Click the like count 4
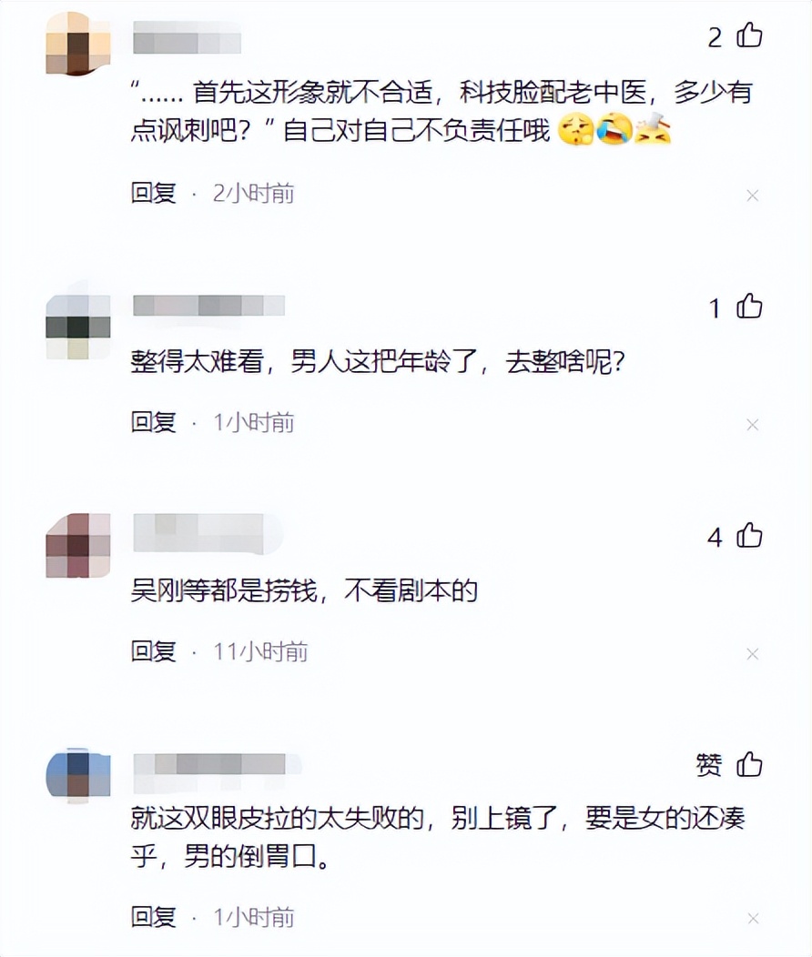 click(x=715, y=537)
